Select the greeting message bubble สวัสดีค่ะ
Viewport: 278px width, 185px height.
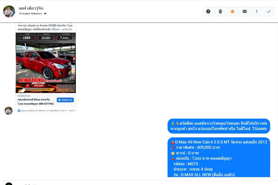click(x=219, y=126)
